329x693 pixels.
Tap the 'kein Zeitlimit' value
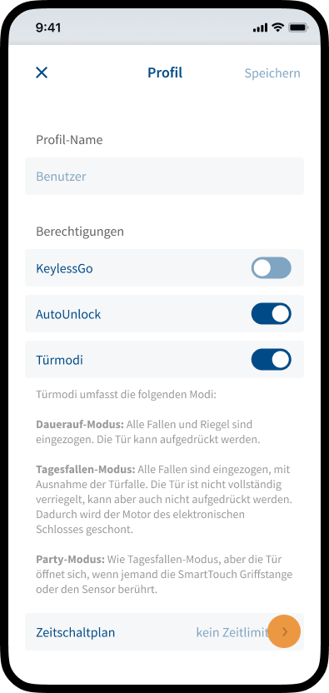pyautogui.click(x=232, y=632)
